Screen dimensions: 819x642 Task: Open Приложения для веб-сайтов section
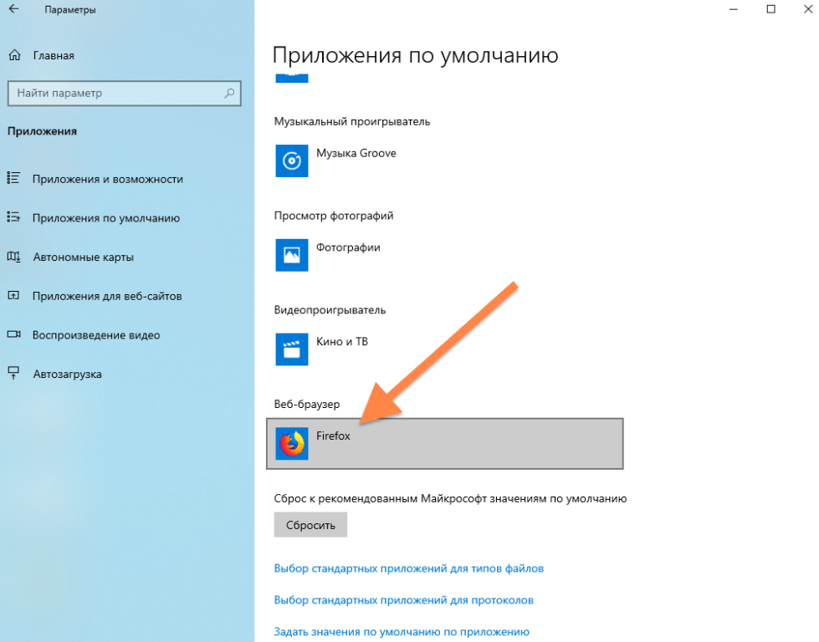tap(107, 296)
